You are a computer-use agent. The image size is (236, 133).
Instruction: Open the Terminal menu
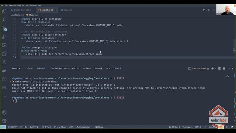[33, 5]
